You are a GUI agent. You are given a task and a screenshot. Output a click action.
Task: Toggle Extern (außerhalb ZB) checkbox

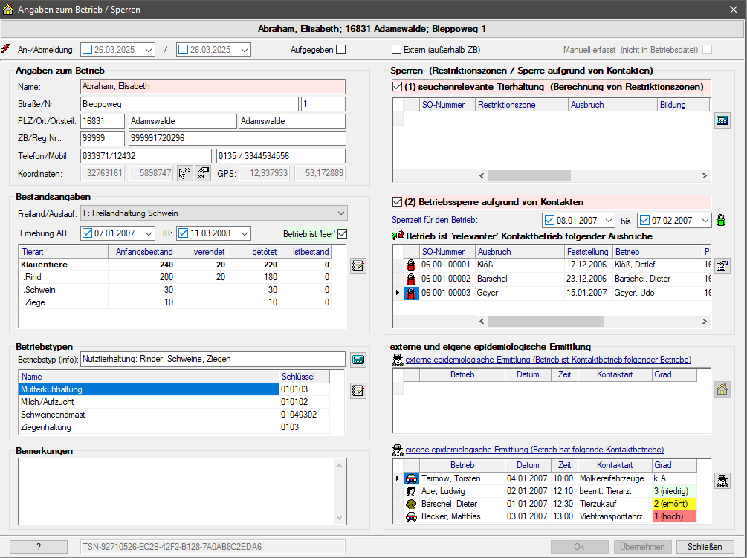point(396,50)
